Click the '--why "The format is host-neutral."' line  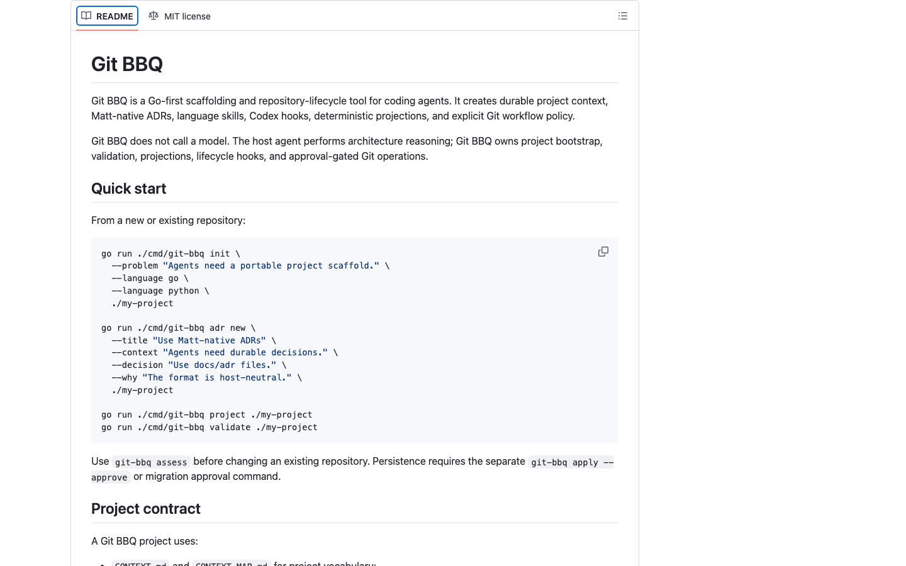coord(207,377)
